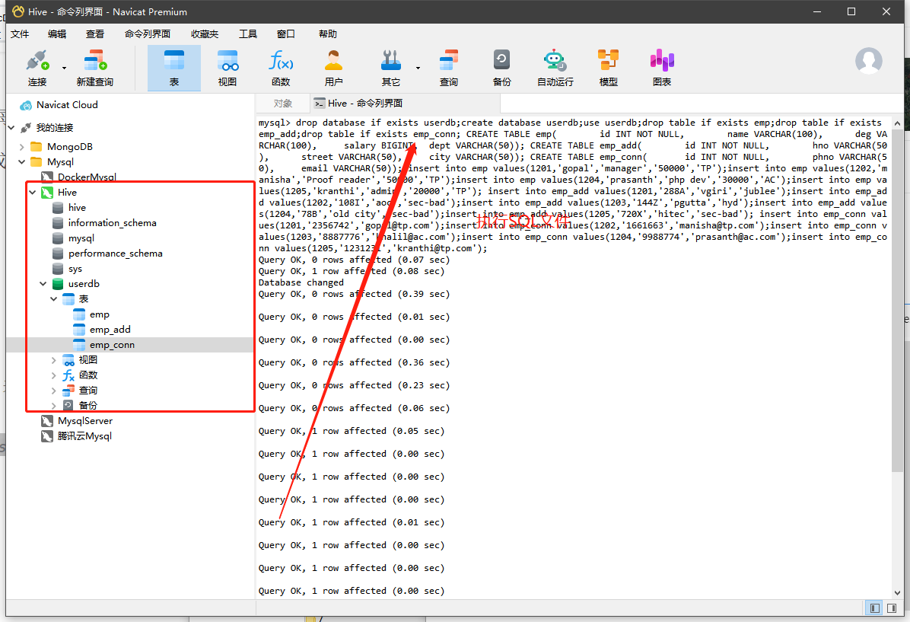Open the 收藏夹 (Favorites) menu
This screenshot has height=622, width=910.
coord(204,34)
